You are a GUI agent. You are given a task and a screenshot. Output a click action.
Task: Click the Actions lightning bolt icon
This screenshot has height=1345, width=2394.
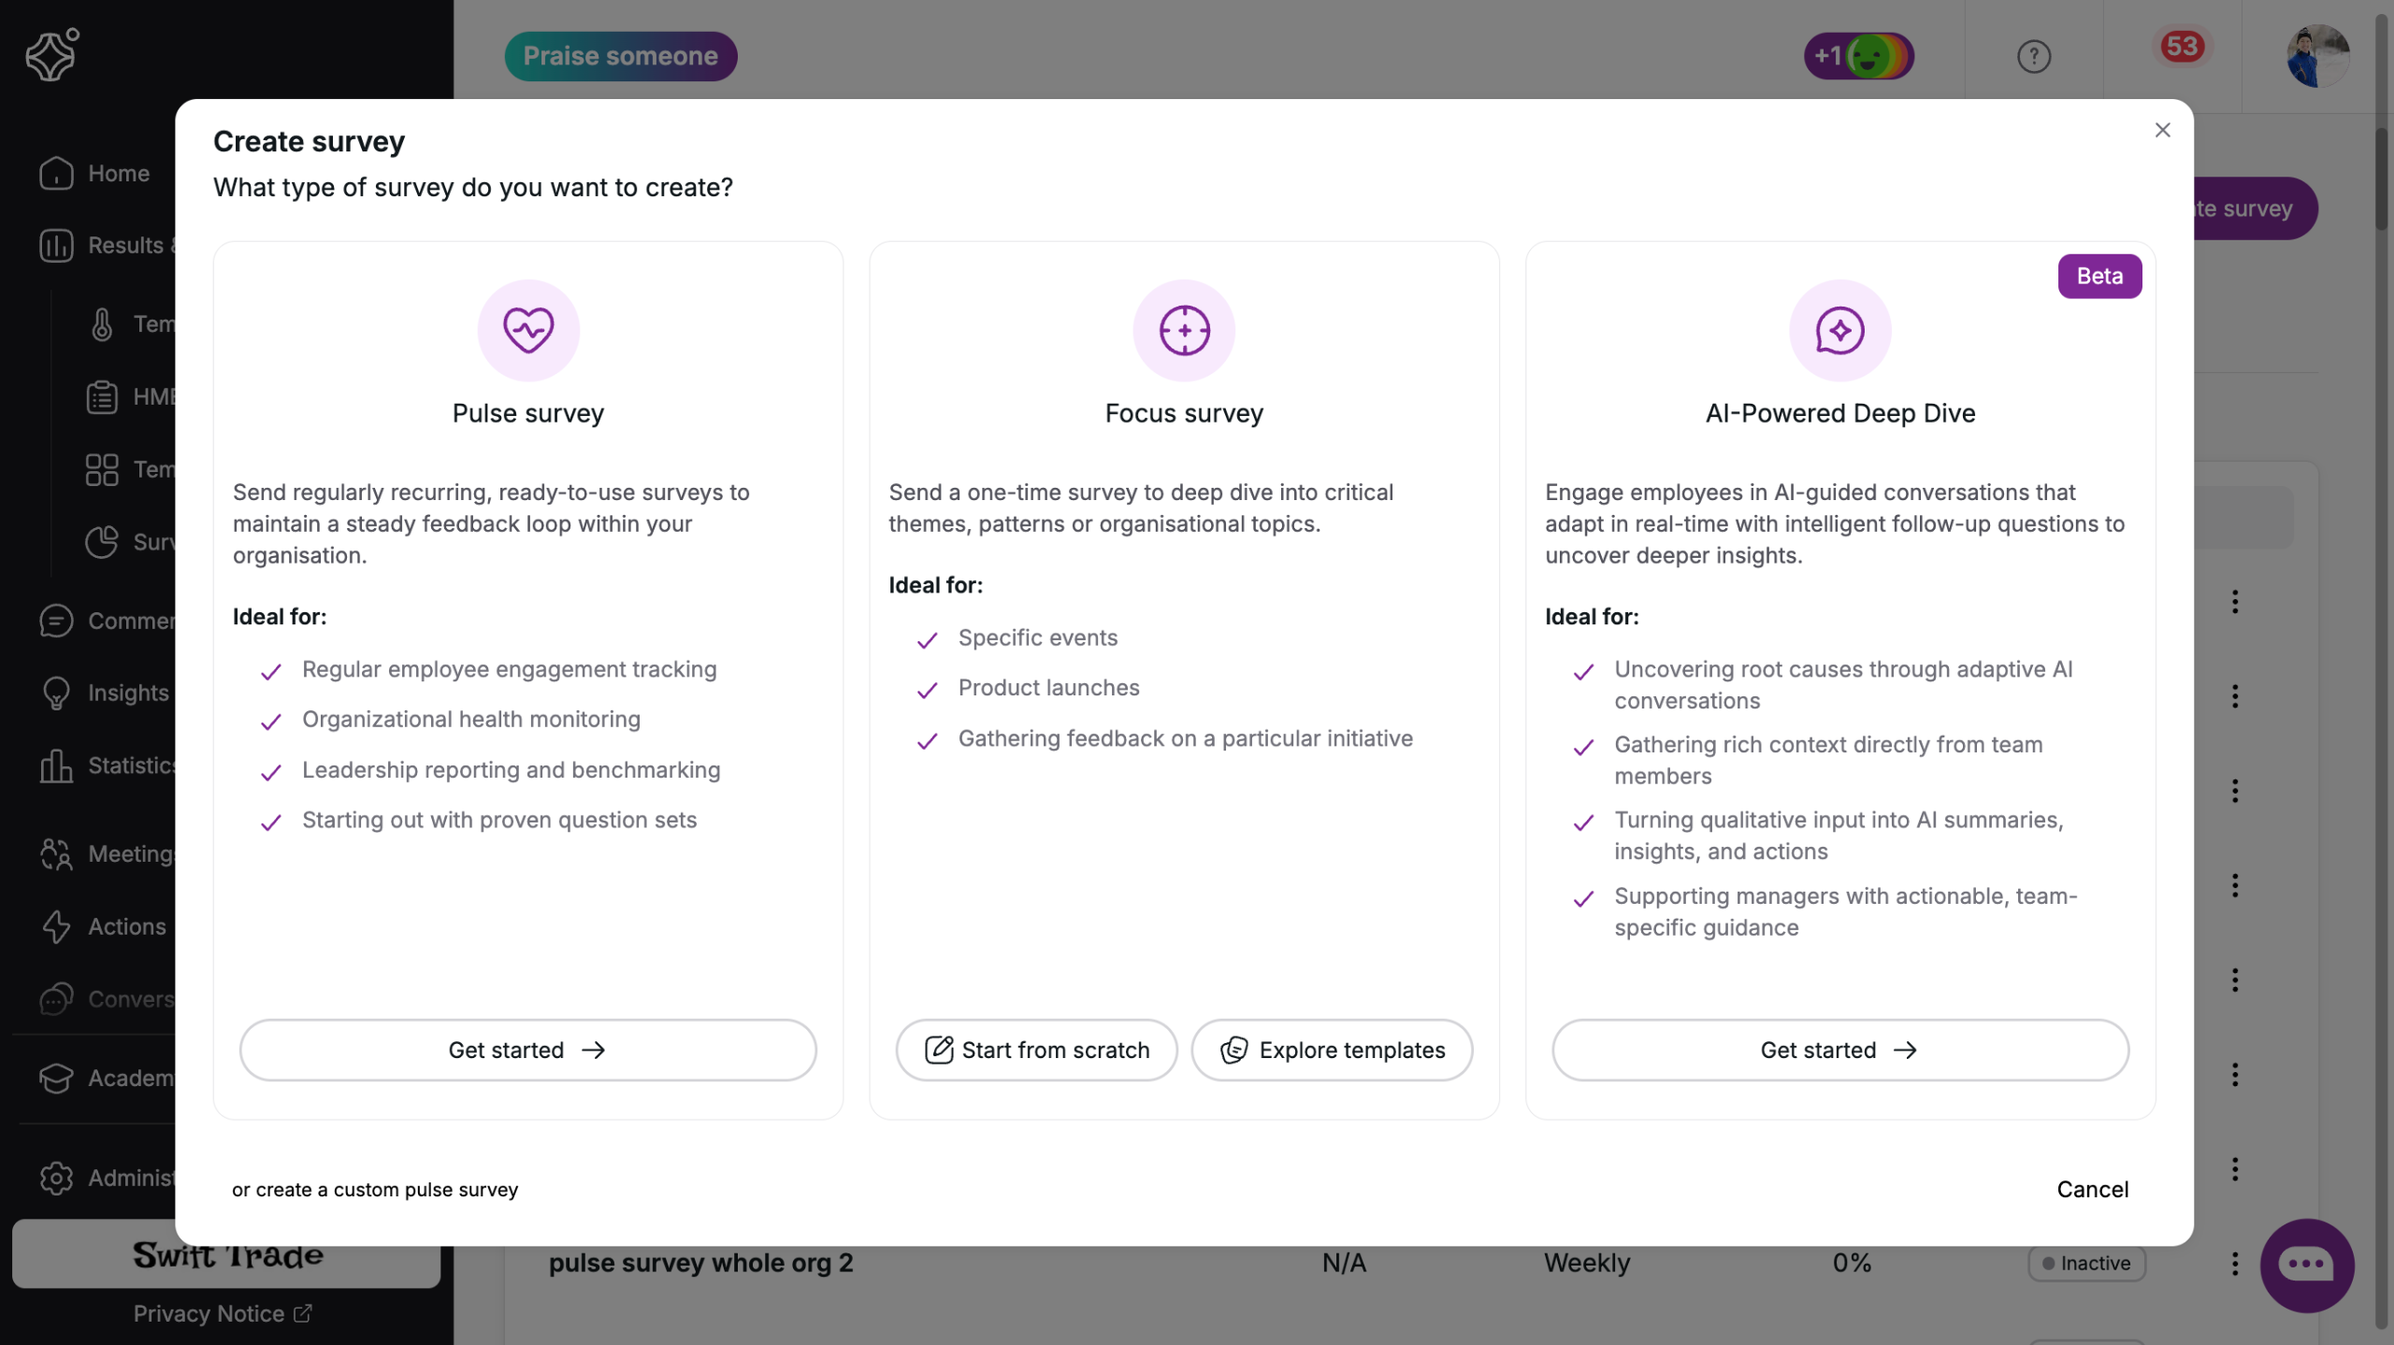click(x=56, y=926)
